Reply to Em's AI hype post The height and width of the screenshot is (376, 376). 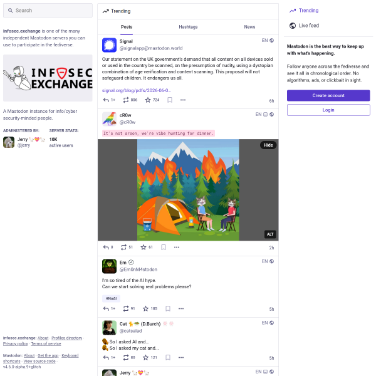(x=106, y=308)
